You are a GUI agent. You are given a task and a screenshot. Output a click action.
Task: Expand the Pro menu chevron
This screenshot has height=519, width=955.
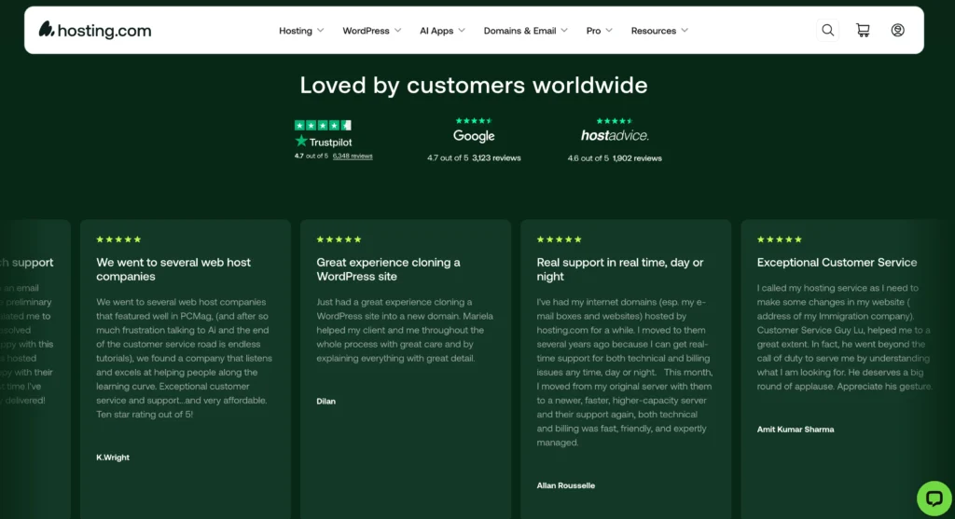click(x=609, y=31)
